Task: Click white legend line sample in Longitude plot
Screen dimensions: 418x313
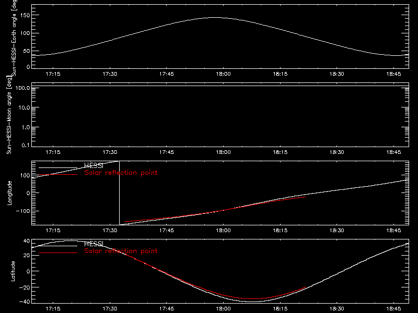Action: click(x=58, y=167)
